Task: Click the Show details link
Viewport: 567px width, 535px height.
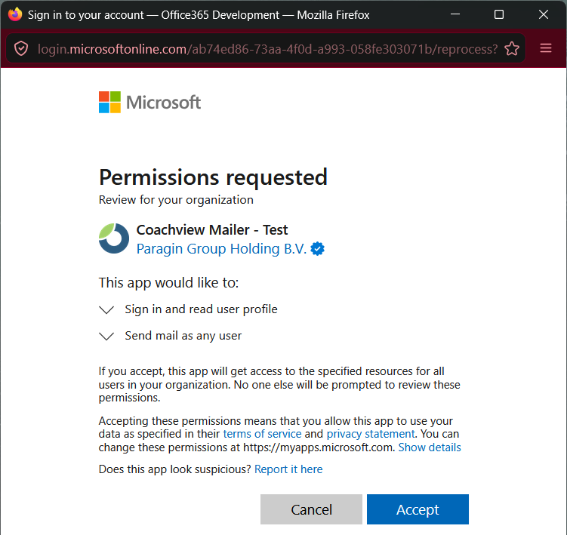Action: point(430,447)
